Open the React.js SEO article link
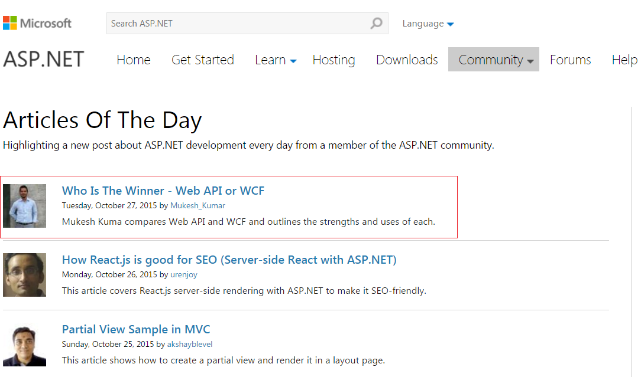 tap(229, 260)
